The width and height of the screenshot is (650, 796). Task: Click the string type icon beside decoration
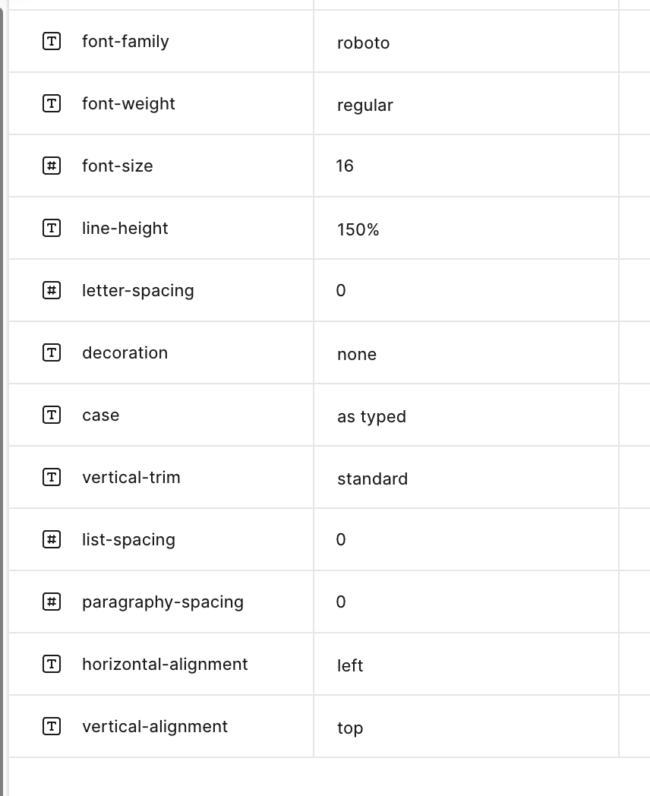tap(51, 353)
